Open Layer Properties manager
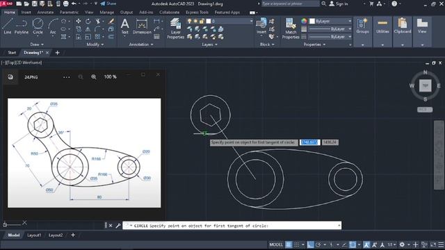 click(x=175, y=28)
